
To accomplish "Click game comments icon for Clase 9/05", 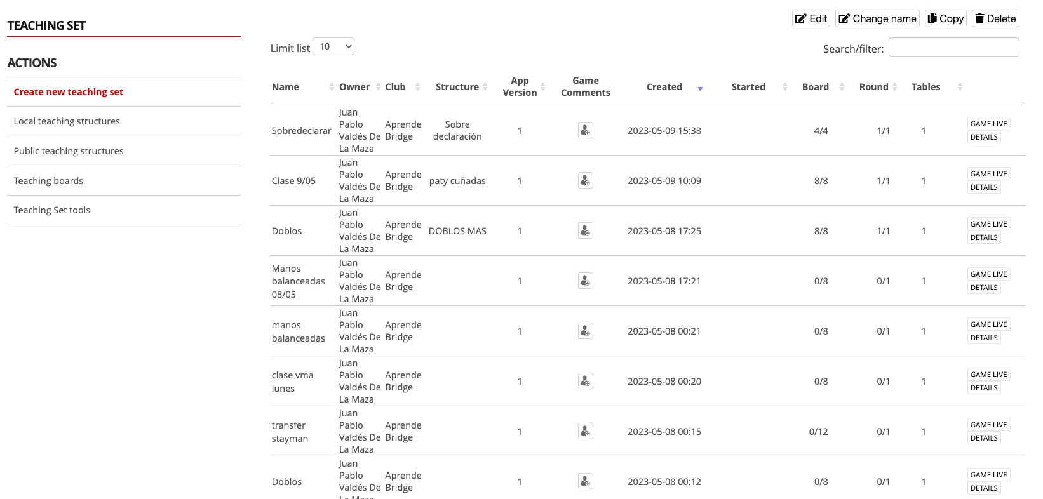I will pos(585,180).
